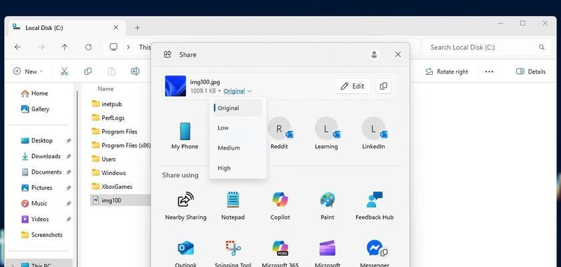Screen dimensions: 561x267
Task: Close the Share dialog
Action: point(398,54)
